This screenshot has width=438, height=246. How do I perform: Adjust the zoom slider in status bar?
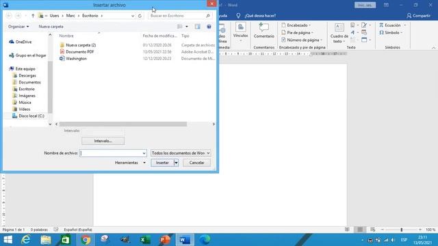point(402,230)
